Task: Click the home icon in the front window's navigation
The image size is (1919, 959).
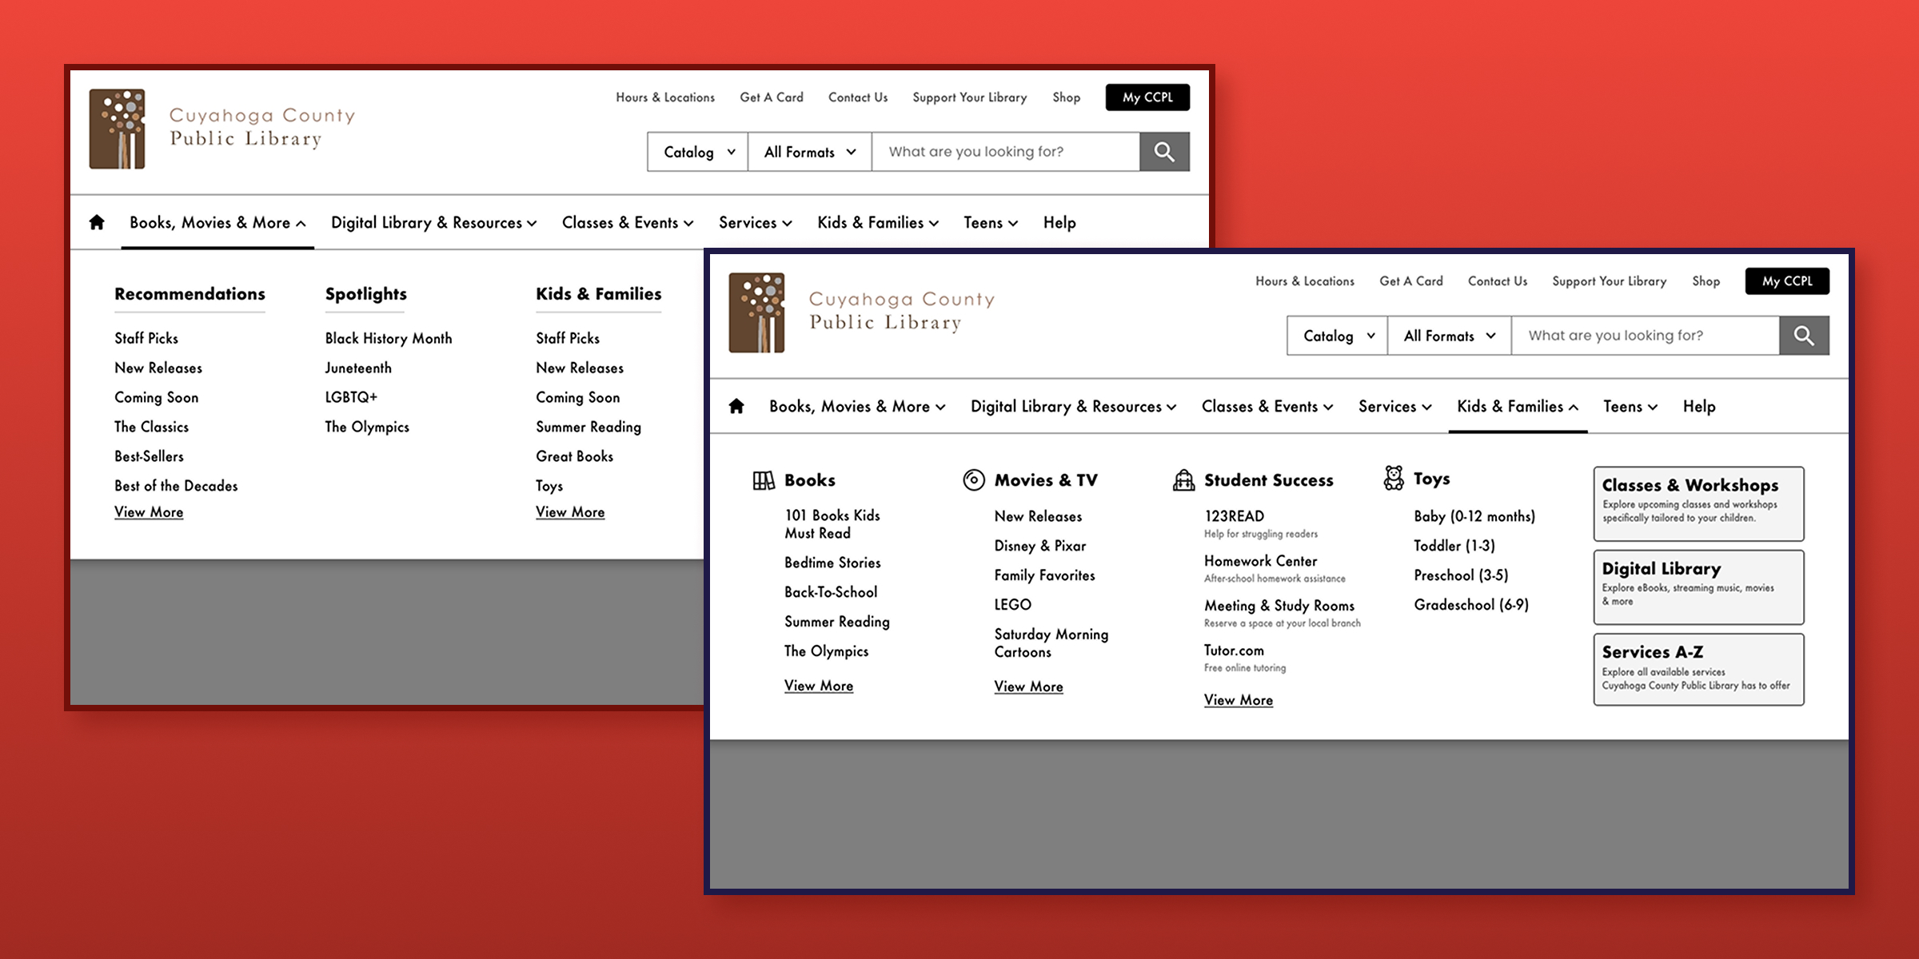Action: pyautogui.click(x=736, y=406)
